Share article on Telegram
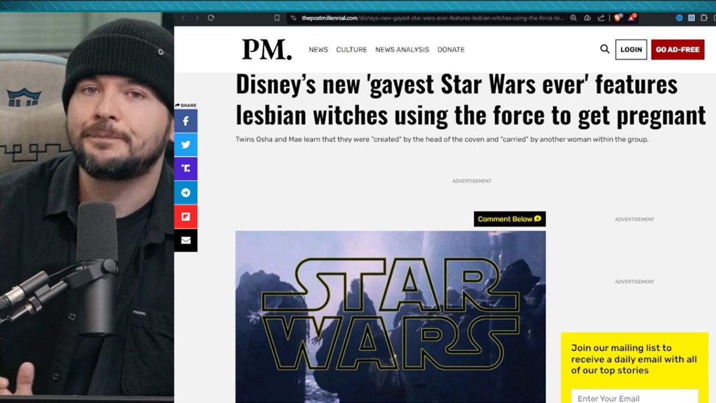Screen dimensions: 716x403 pos(186,193)
